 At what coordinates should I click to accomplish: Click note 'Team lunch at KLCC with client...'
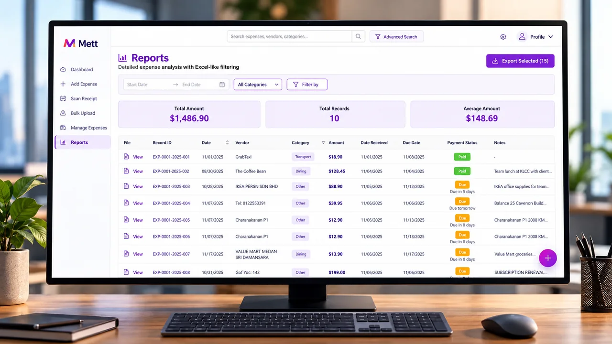coord(523,171)
